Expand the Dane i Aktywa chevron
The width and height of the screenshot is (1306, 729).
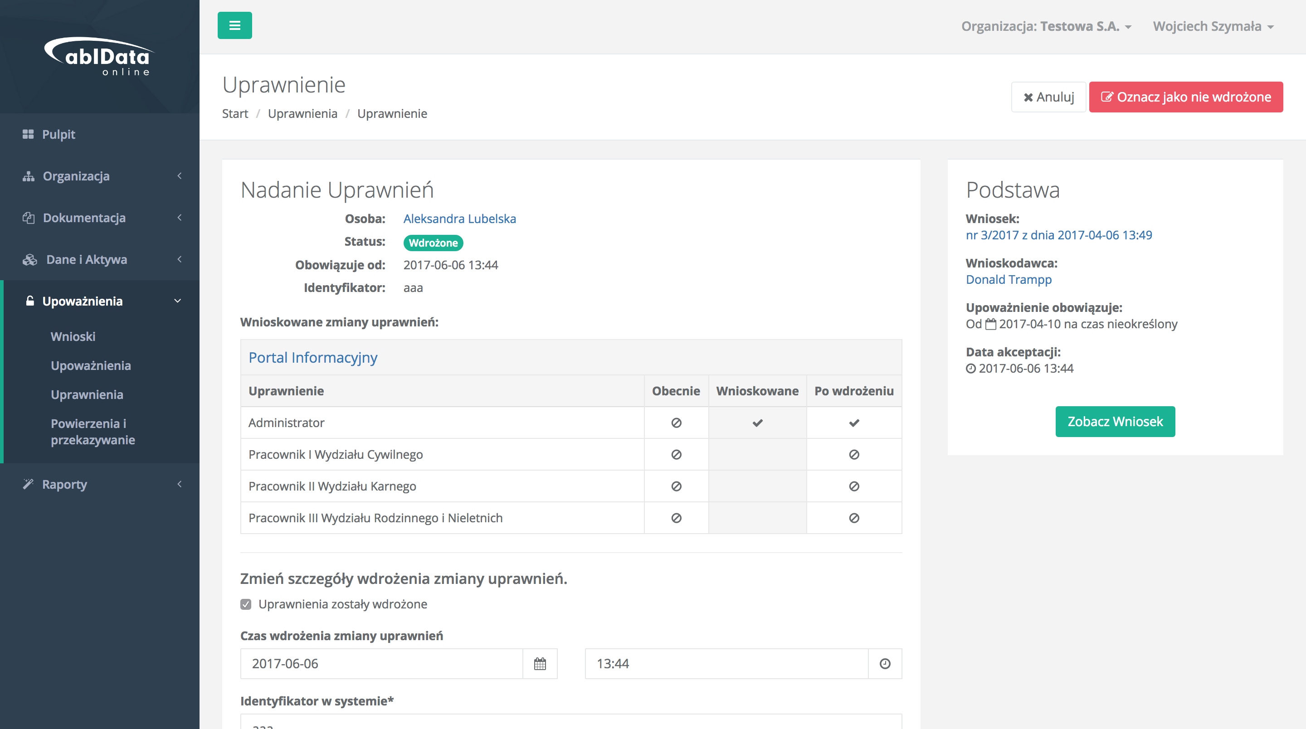[x=180, y=260]
